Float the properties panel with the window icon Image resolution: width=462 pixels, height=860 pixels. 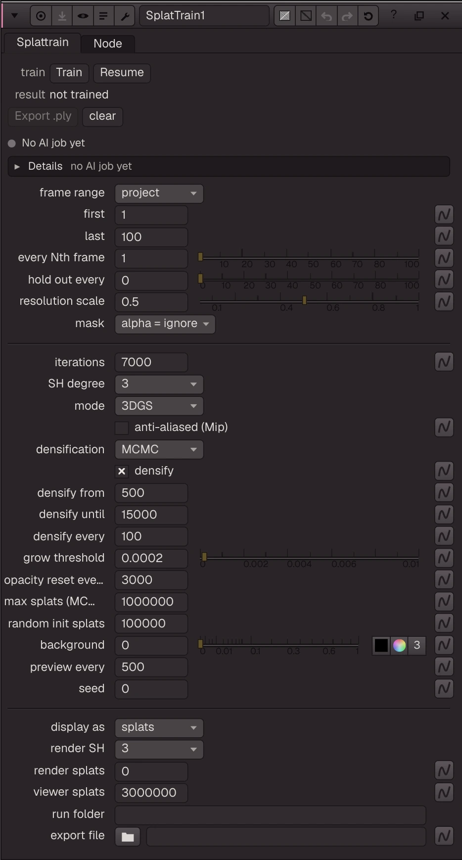coord(419,16)
